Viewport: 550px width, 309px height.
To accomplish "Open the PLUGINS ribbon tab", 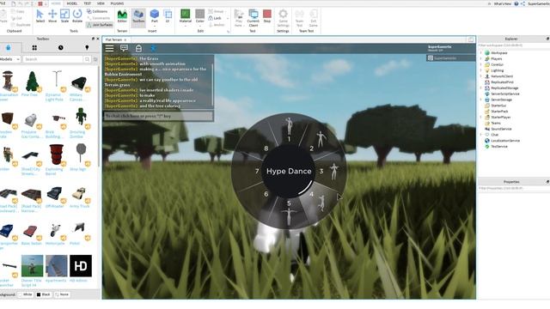I will 117,3.
